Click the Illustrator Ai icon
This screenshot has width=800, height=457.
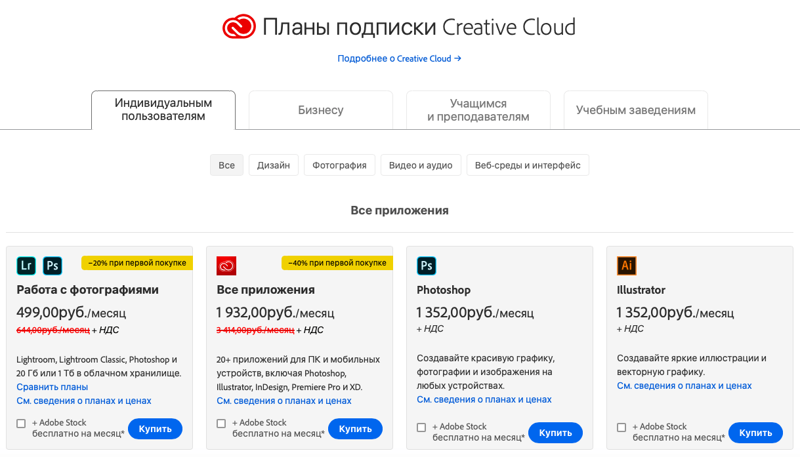[x=627, y=266]
